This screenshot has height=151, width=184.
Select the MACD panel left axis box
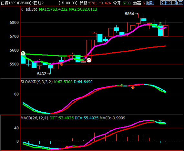click(x=10, y=133)
